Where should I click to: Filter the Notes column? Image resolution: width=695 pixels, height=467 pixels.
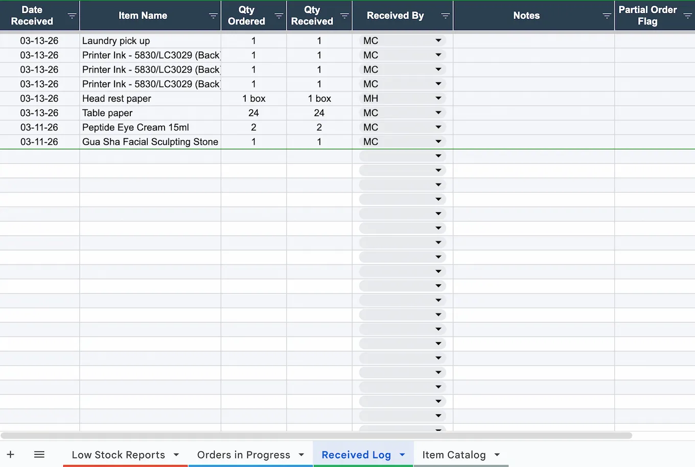[x=607, y=15]
